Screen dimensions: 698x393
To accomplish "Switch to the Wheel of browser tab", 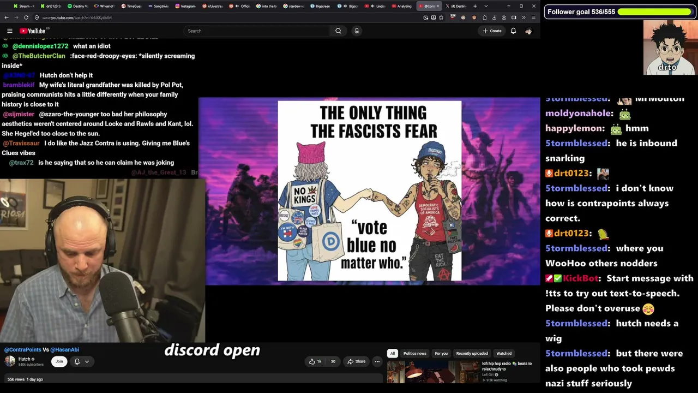I will pos(105,6).
